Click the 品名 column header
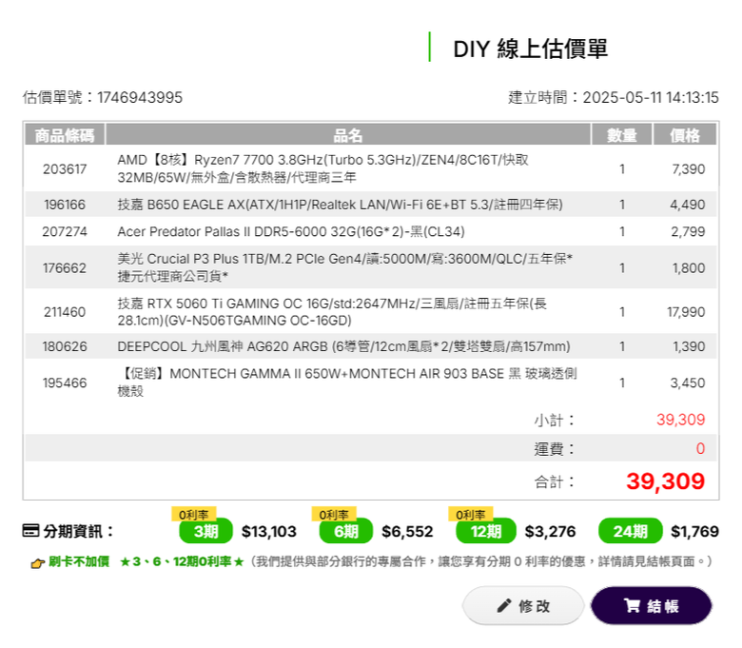 pos(348,135)
